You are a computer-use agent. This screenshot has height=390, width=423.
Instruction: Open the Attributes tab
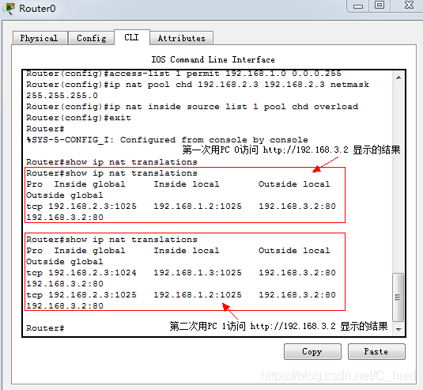coord(182,38)
